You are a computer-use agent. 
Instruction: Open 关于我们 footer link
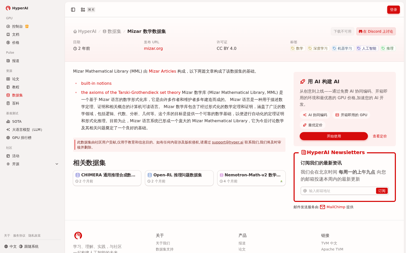click(x=163, y=243)
